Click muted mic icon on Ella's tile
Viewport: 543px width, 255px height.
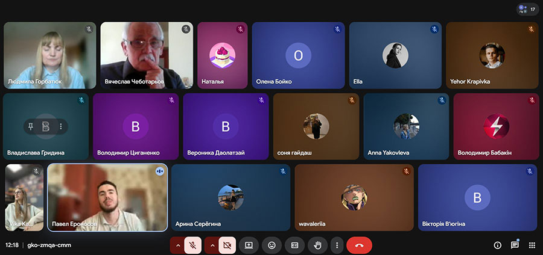434,29
